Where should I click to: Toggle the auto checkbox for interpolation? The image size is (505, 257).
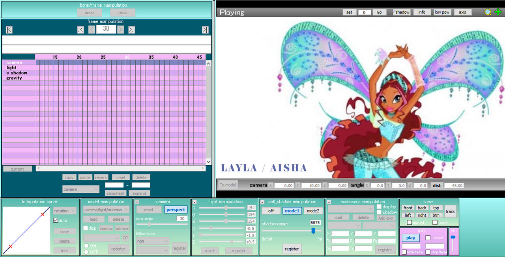(56, 220)
